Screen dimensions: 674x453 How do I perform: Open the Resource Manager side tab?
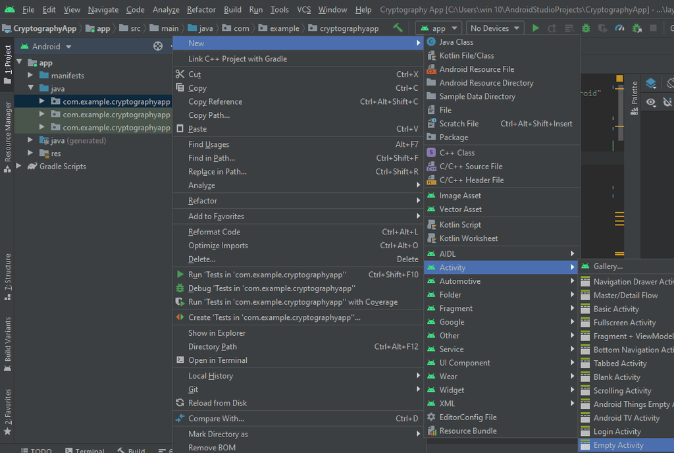point(7,132)
